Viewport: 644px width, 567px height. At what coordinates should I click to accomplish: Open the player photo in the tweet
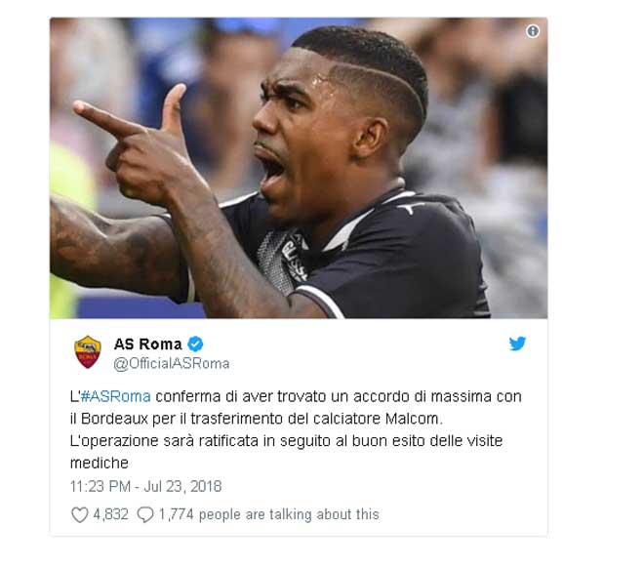299,168
